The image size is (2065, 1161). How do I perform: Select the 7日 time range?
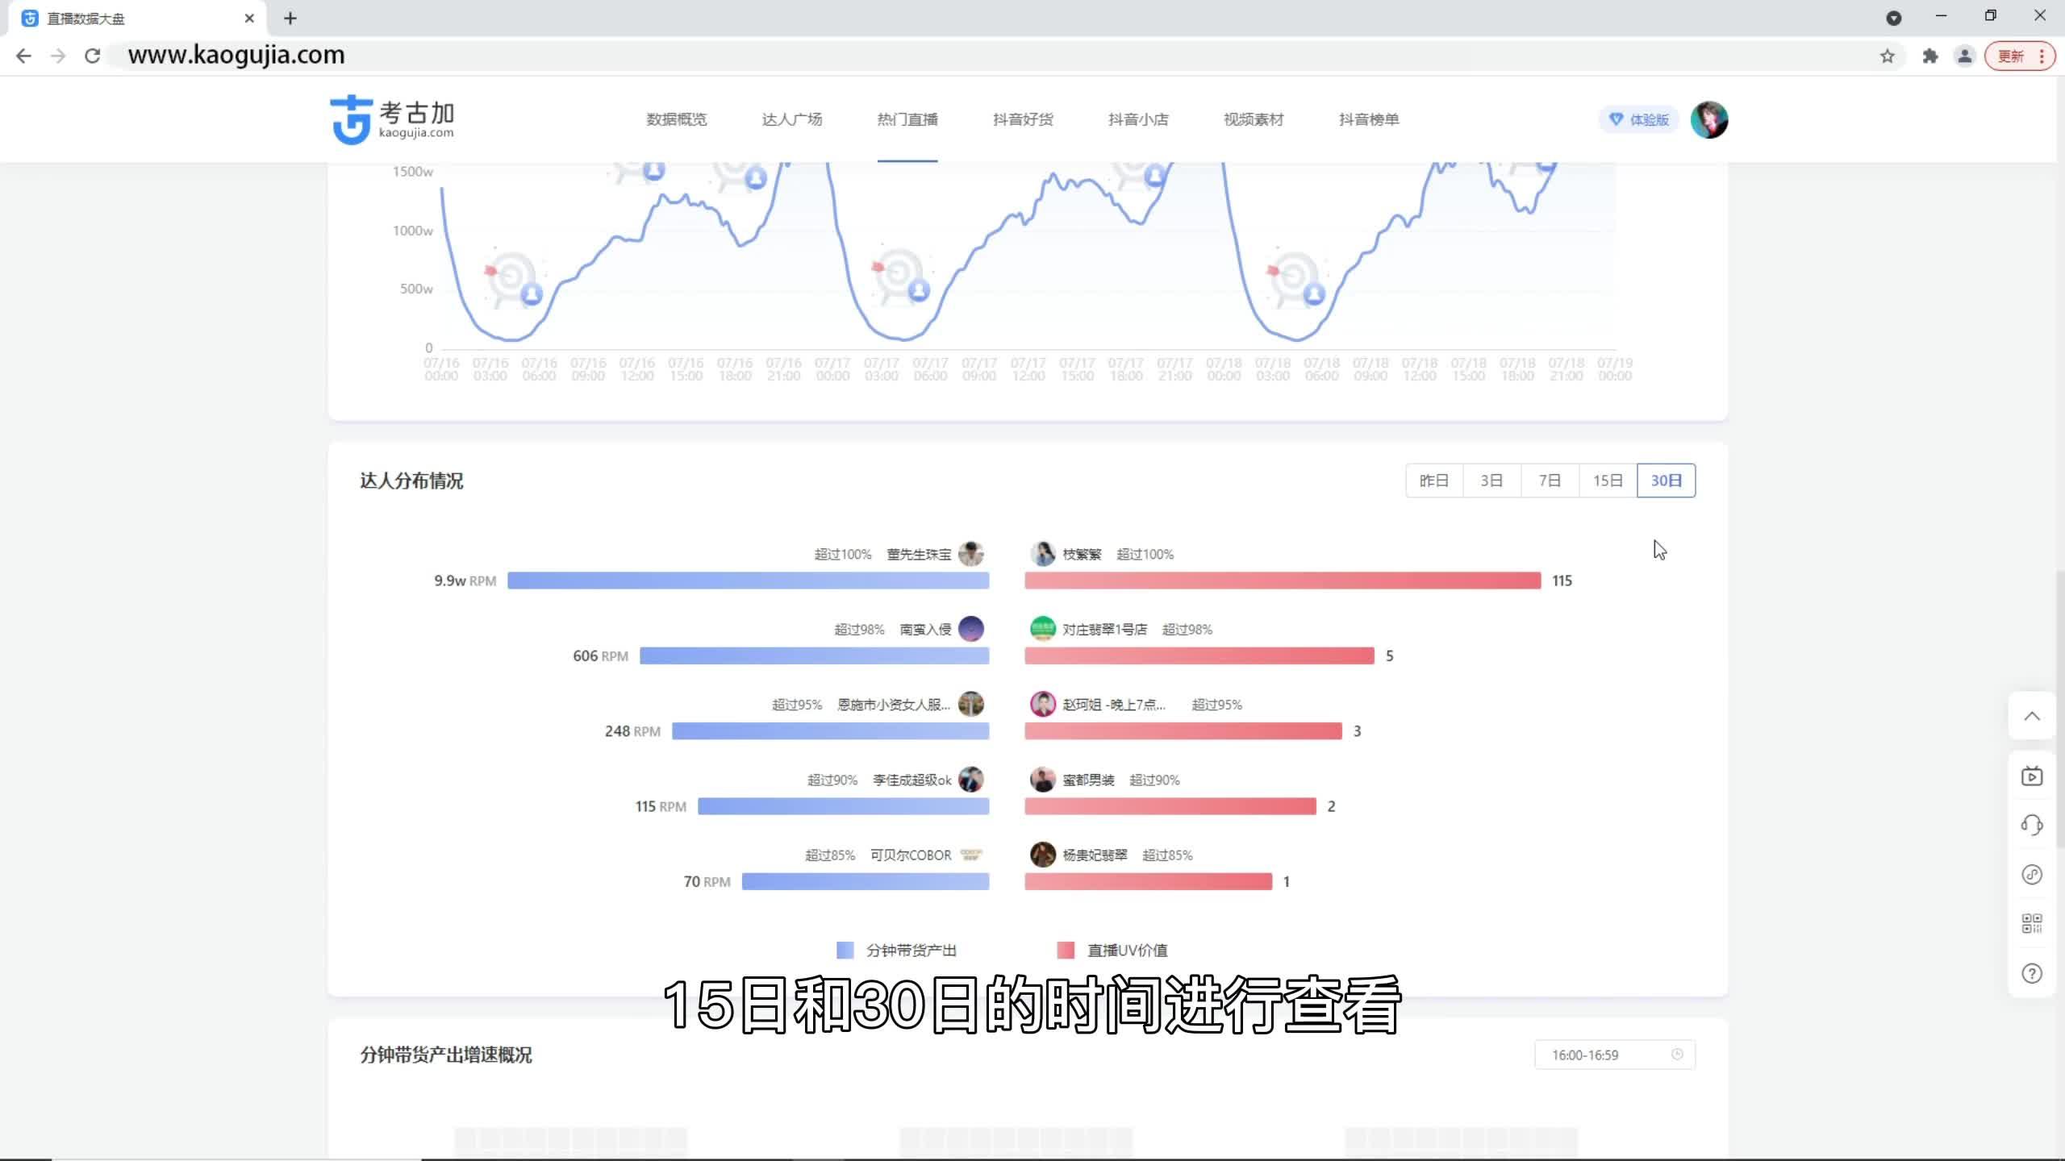pyautogui.click(x=1550, y=481)
